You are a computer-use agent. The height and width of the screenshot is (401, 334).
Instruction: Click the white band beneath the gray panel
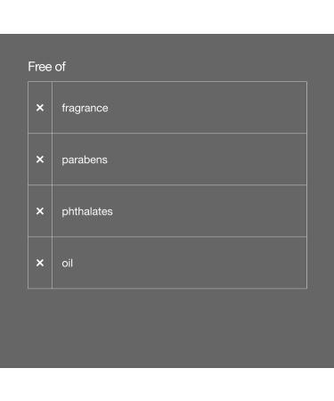(x=167, y=385)
